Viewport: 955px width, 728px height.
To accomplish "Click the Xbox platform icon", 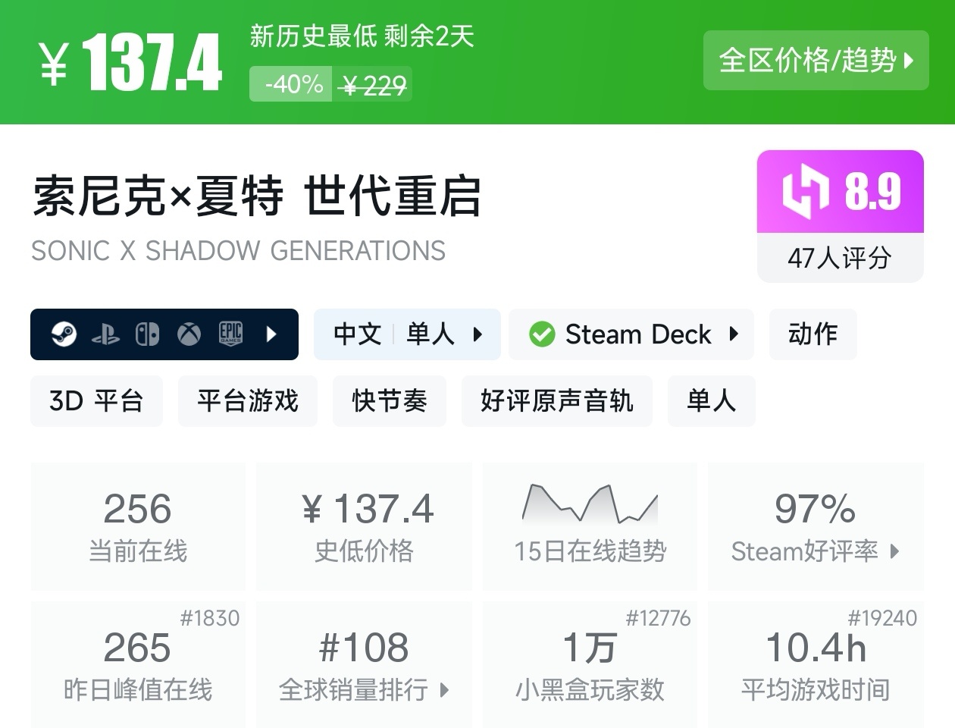I will tap(189, 334).
